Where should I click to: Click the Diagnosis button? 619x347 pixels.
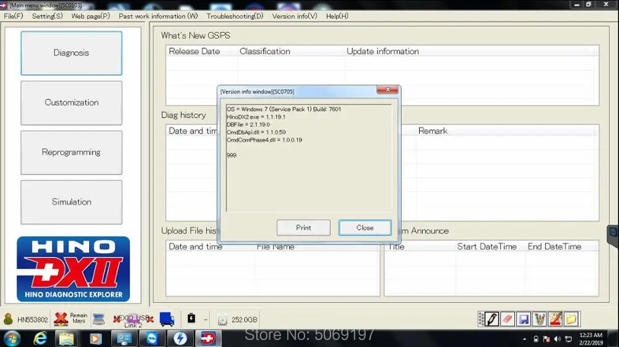click(x=71, y=53)
